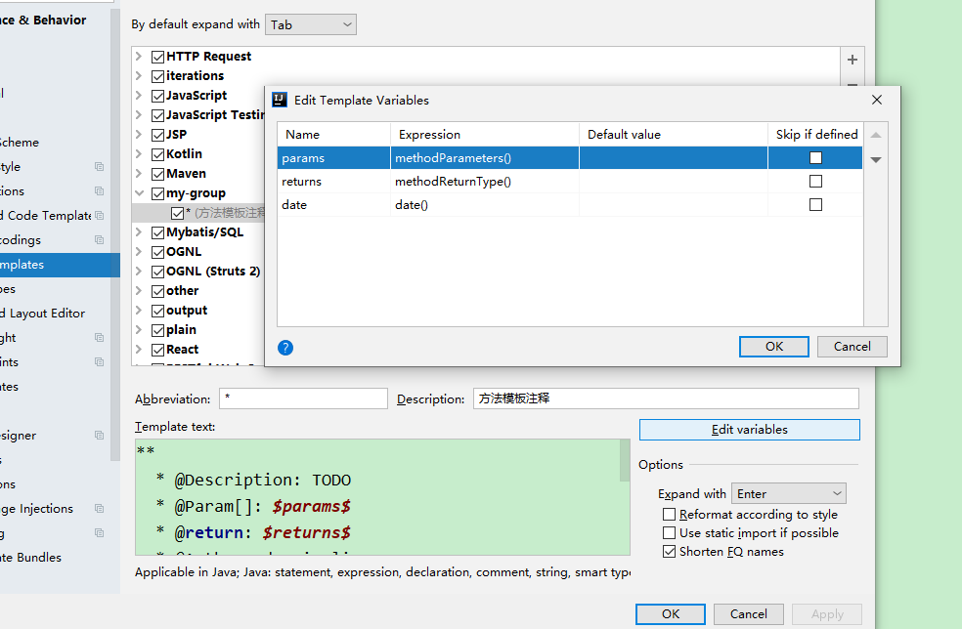
Task: Open the By default expand with dropdown
Action: point(311,24)
